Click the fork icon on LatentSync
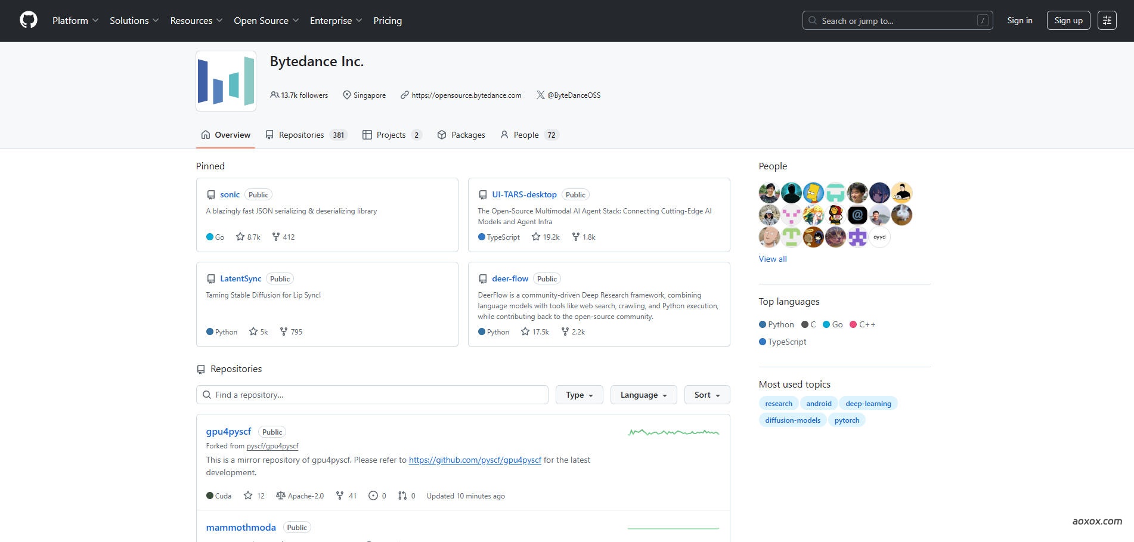 [x=284, y=332]
